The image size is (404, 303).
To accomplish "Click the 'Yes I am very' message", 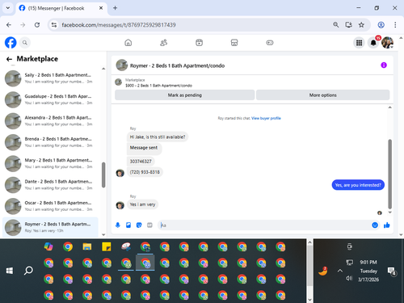I will click(x=142, y=204).
